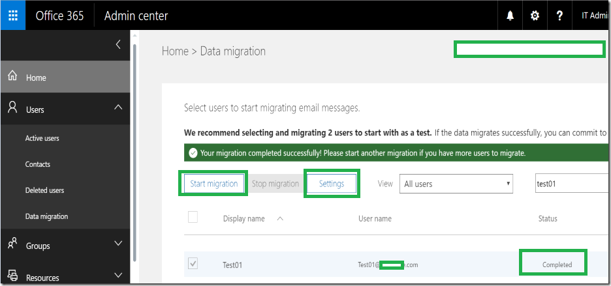Click the Users menu label

click(x=35, y=109)
